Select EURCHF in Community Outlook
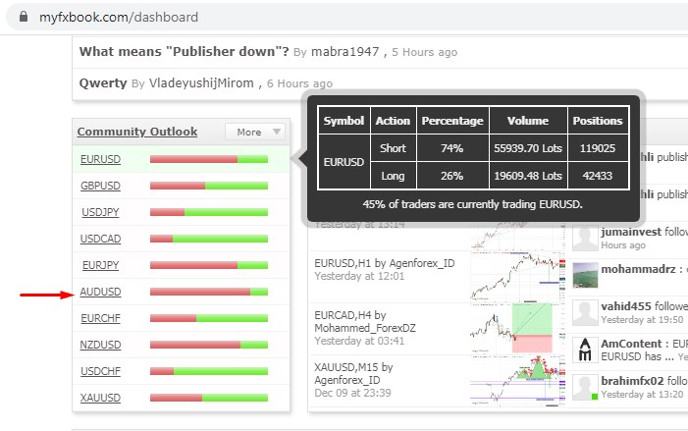 pos(100,318)
